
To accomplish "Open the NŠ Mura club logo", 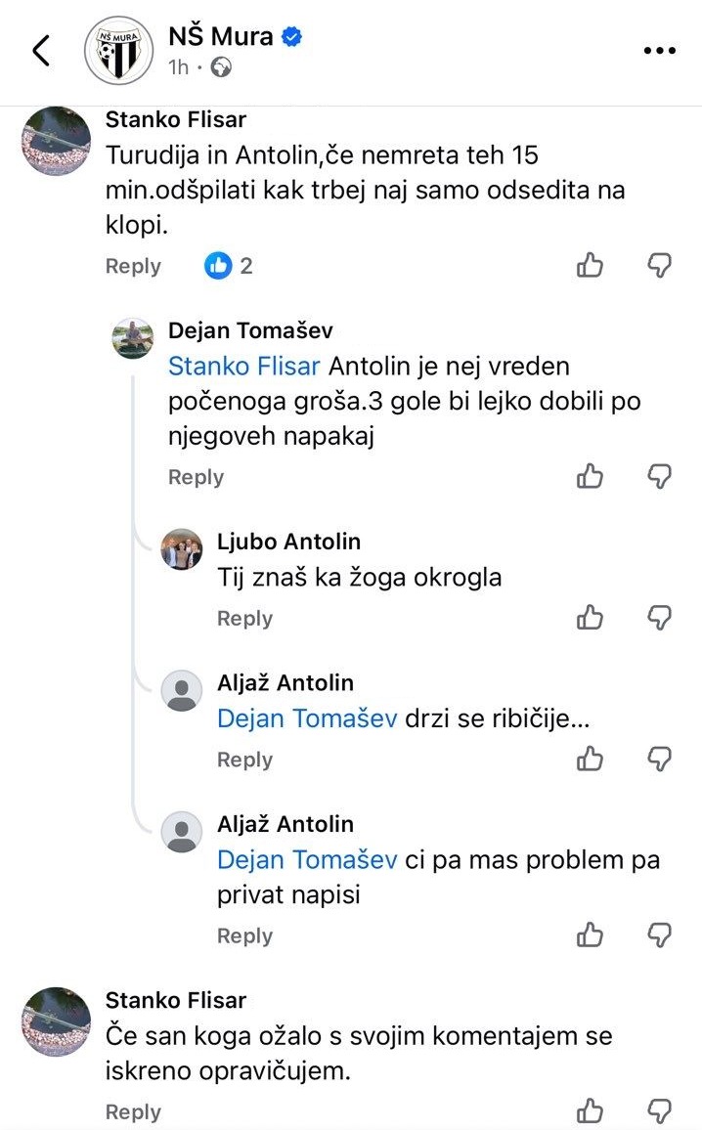I will tap(118, 51).
